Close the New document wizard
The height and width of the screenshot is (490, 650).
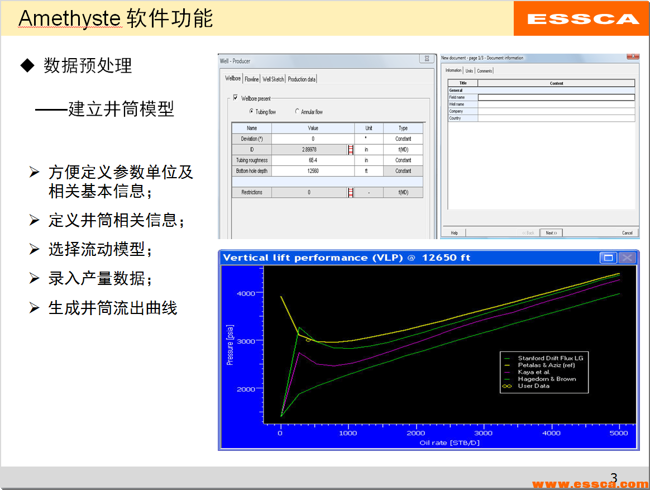coord(632,57)
